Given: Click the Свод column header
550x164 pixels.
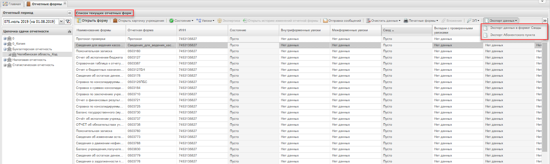Looking at the screenshot, I should tap(407, 30).
